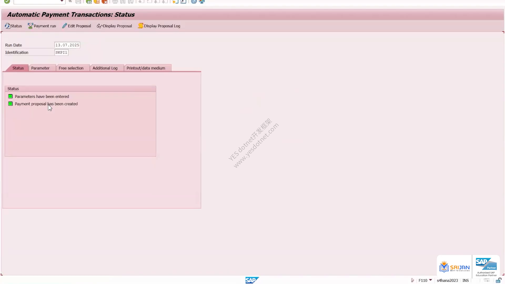Expand the F110 status bar dropdown
The width and height of the screenshot is (505, 284).
[431, 280]
